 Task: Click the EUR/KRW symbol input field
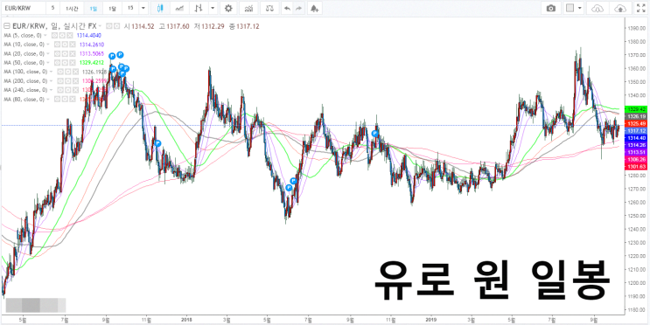coord(23,8)
